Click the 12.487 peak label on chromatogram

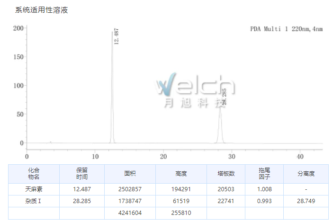pos(117,36)
